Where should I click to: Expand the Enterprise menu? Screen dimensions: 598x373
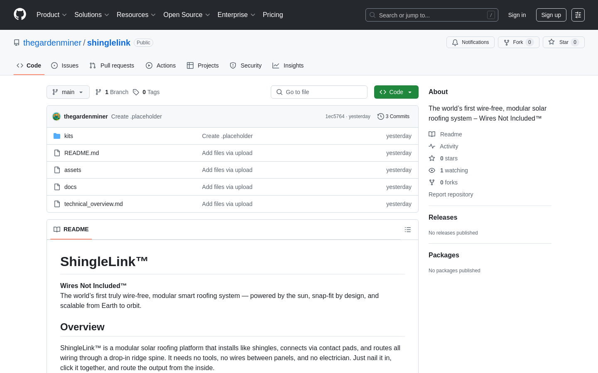(236, 15)
